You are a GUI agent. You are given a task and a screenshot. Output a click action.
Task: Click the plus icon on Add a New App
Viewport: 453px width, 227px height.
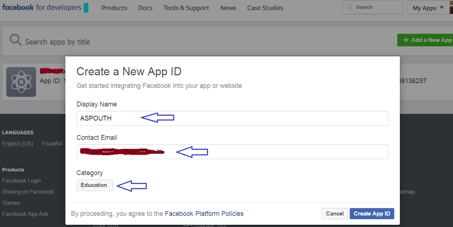405,40
